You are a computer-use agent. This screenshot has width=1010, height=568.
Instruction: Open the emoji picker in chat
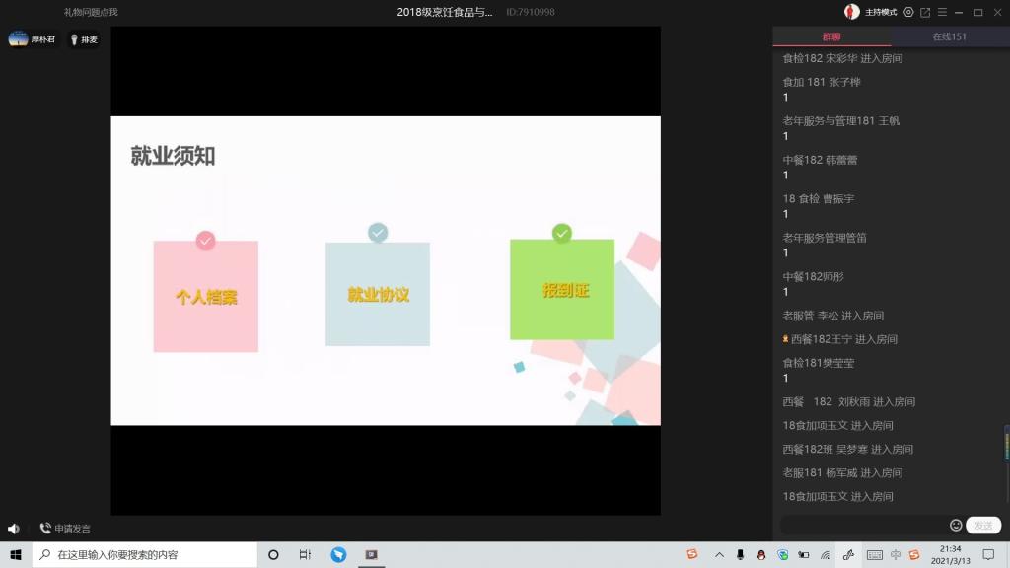click(x=955, y=526)
